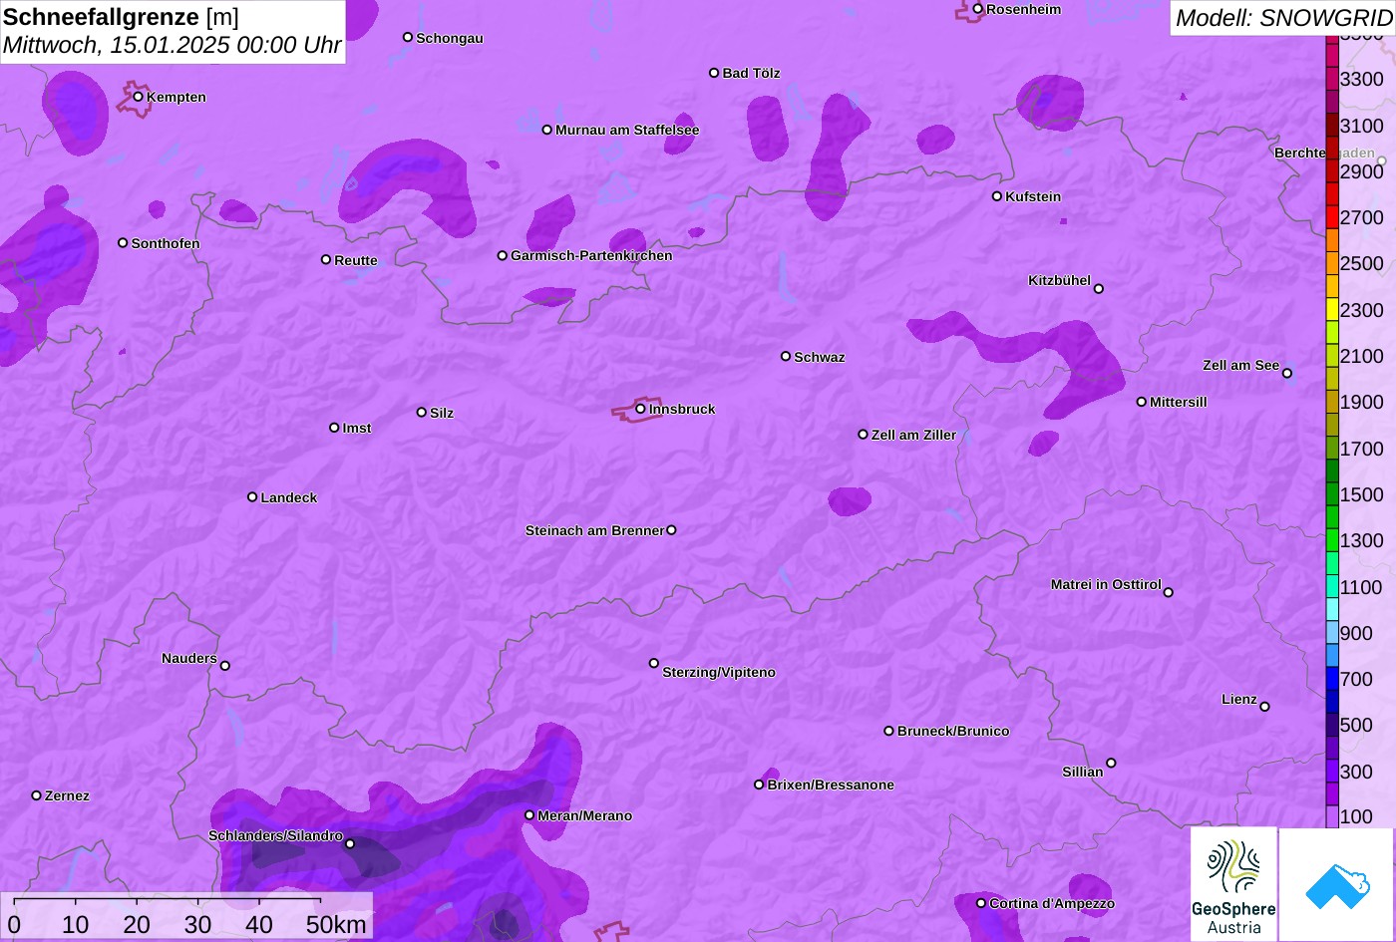The width and height of the screenshot is (1396, 942).
Task: Click the Sterzing/Vipiteno label
Action: click(719, 673)
